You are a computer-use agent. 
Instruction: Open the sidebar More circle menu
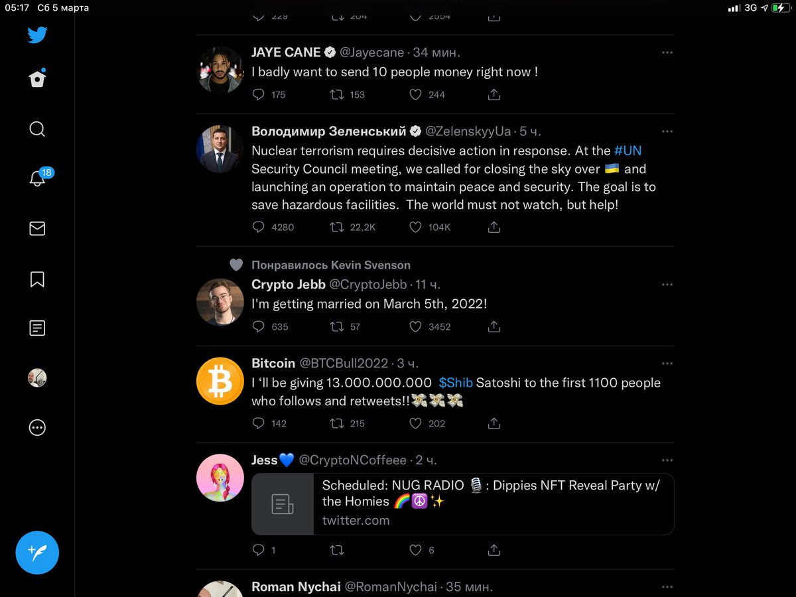pyautogui.click(x=37, y=428)
